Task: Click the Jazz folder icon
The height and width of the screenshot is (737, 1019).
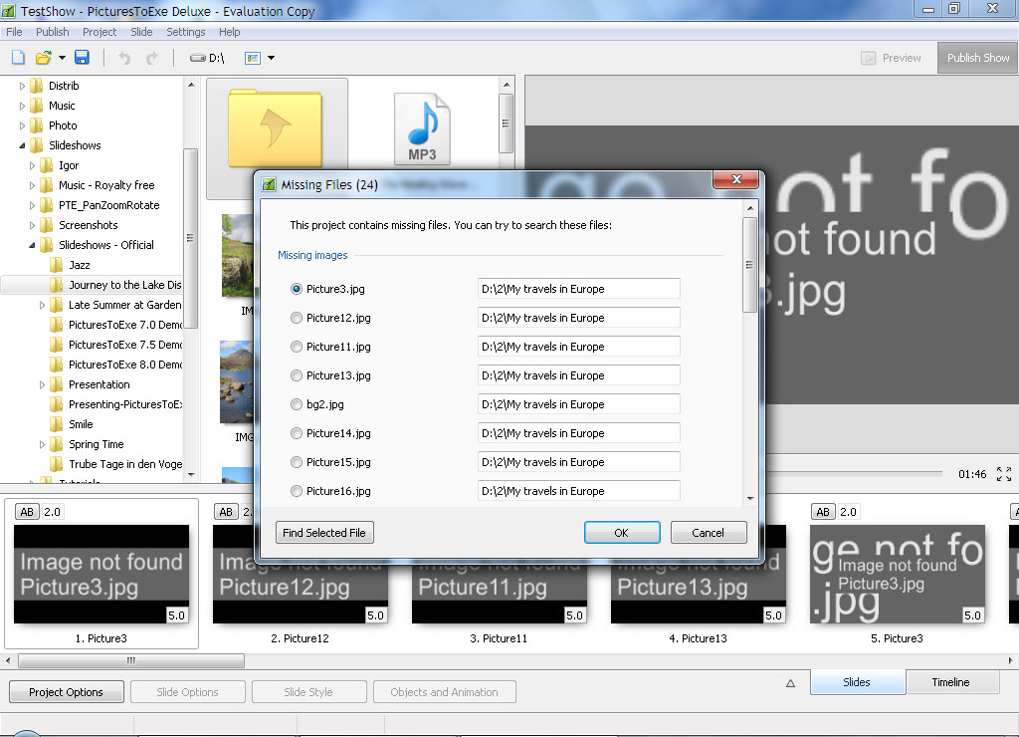Action: click(57, 265)
